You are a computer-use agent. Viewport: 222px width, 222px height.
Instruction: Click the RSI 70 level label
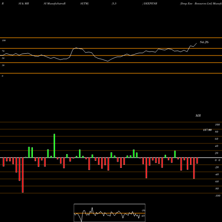point(3,51)
